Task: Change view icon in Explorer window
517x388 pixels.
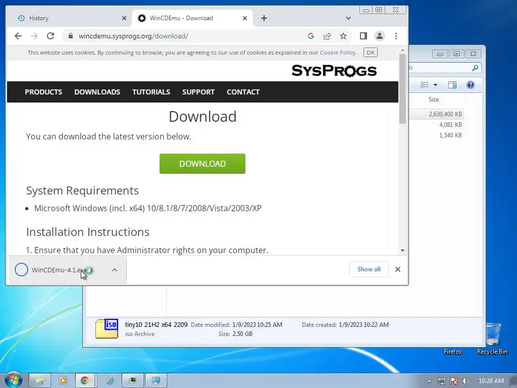Action: [424, 85]
